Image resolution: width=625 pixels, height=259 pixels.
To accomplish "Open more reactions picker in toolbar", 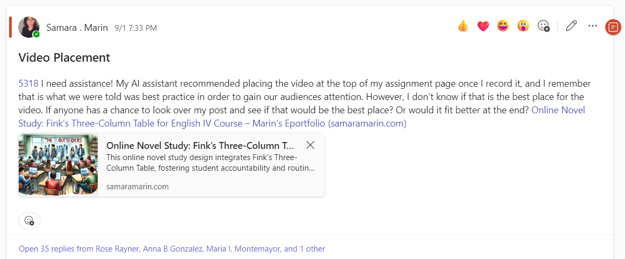I will point(543,26).
